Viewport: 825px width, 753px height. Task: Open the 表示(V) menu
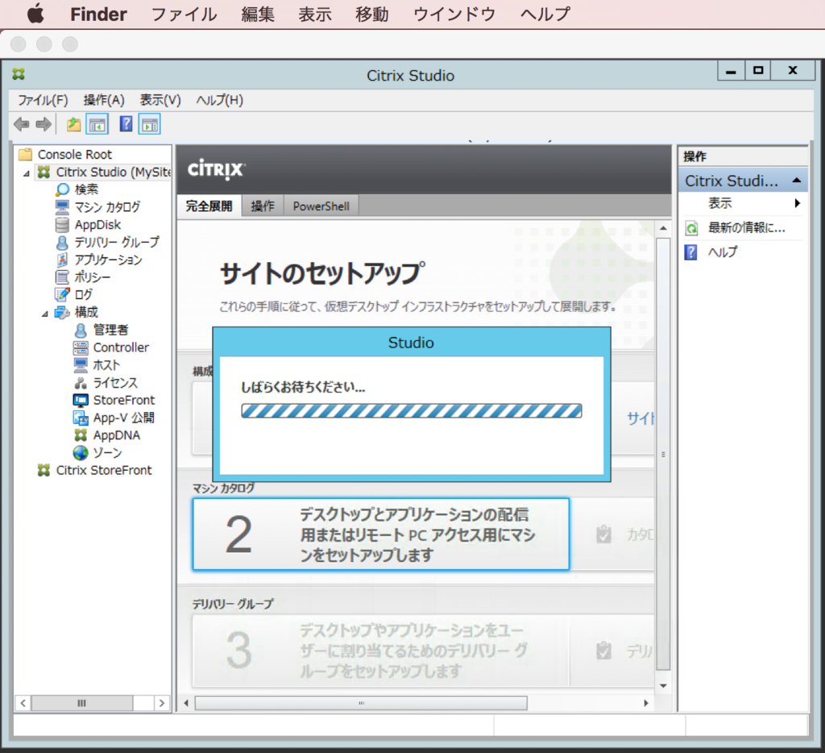click(160, 100)
